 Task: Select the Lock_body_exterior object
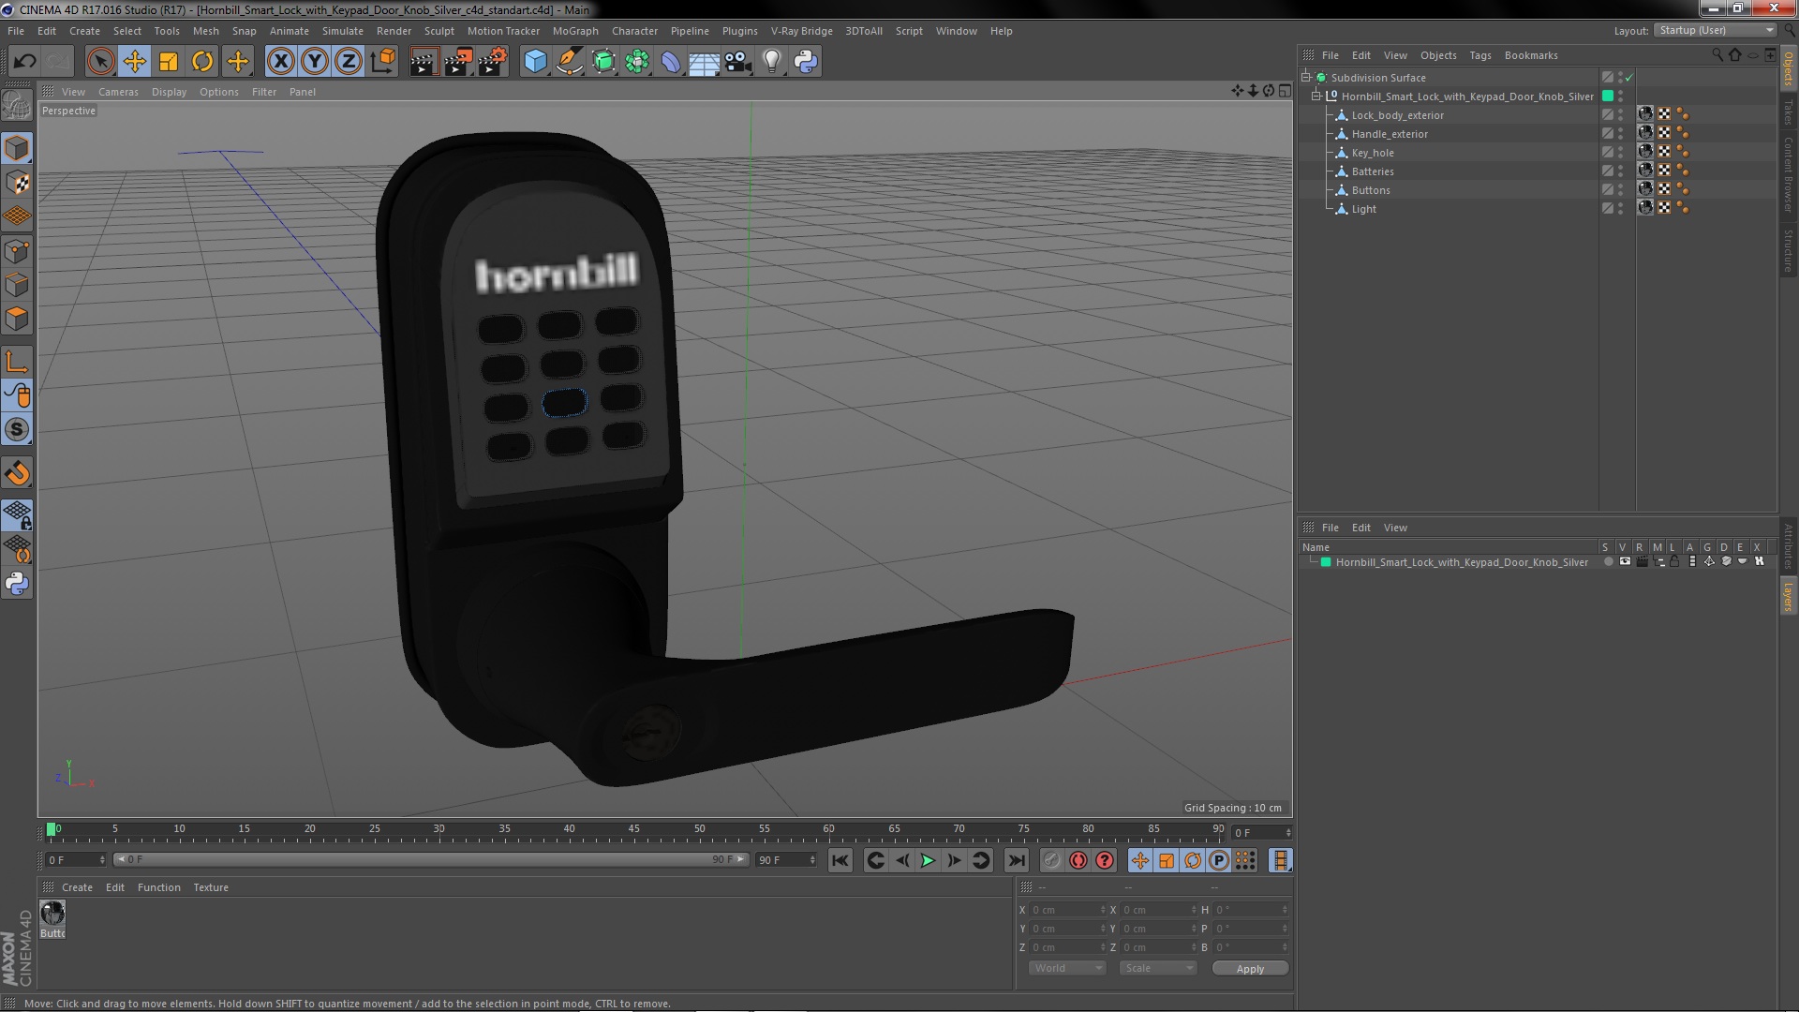pos(1397,115)
